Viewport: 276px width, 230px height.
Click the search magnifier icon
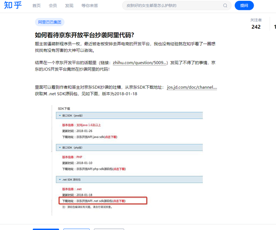pyautogui.click(x=225, y=6)
